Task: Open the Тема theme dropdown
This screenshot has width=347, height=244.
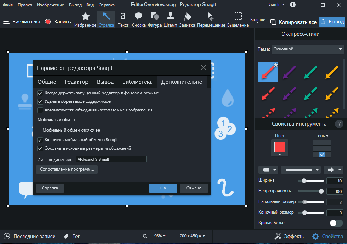Action: coord(308,49)
